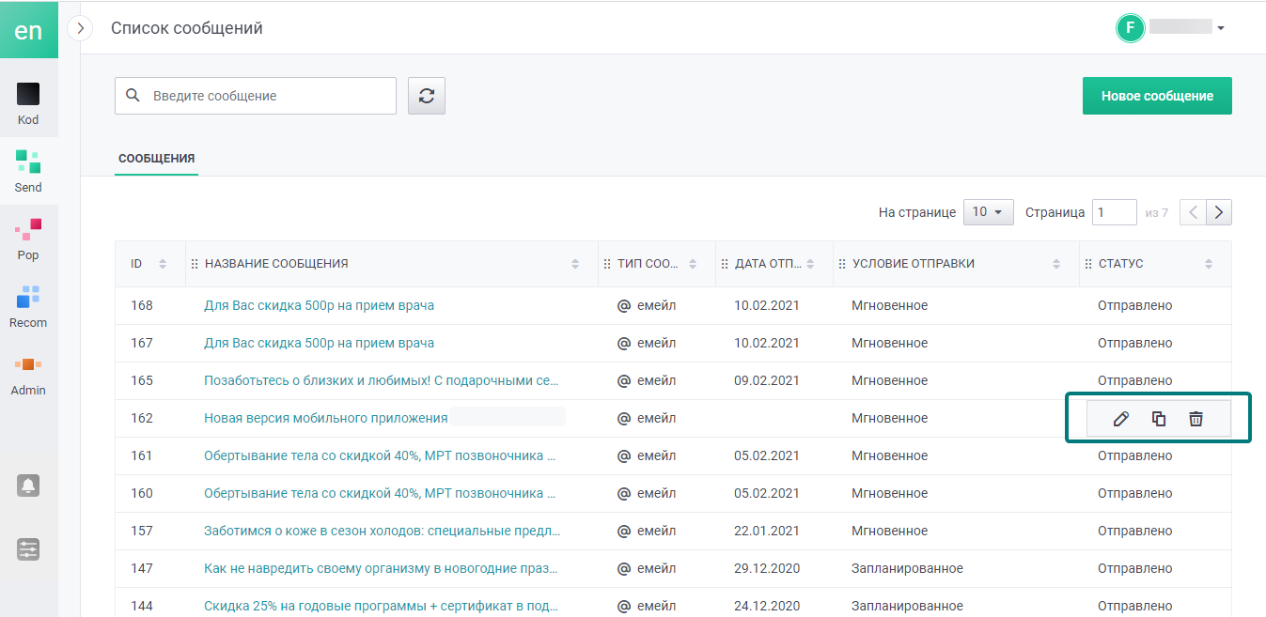Open message 167 about 500р discount
This screenshot has width=1266, height=617.
[319, 343]
